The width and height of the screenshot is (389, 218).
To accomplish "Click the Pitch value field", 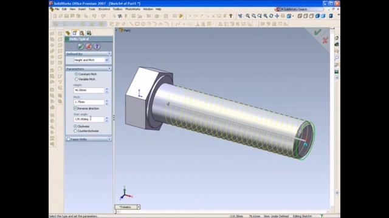I will [89, 102].
